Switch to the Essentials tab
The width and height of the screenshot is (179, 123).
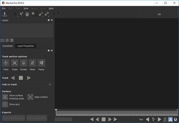click(8, 46)
